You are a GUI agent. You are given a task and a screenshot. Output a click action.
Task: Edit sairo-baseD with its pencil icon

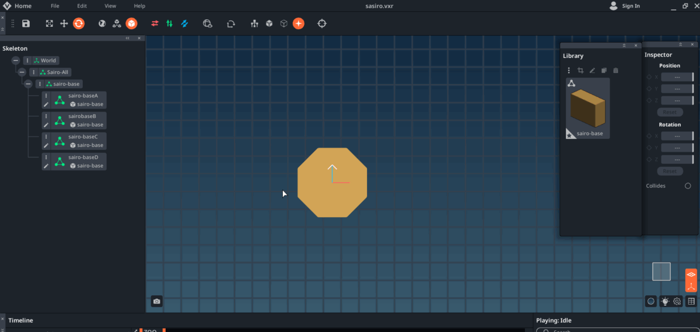coord(46,166)
